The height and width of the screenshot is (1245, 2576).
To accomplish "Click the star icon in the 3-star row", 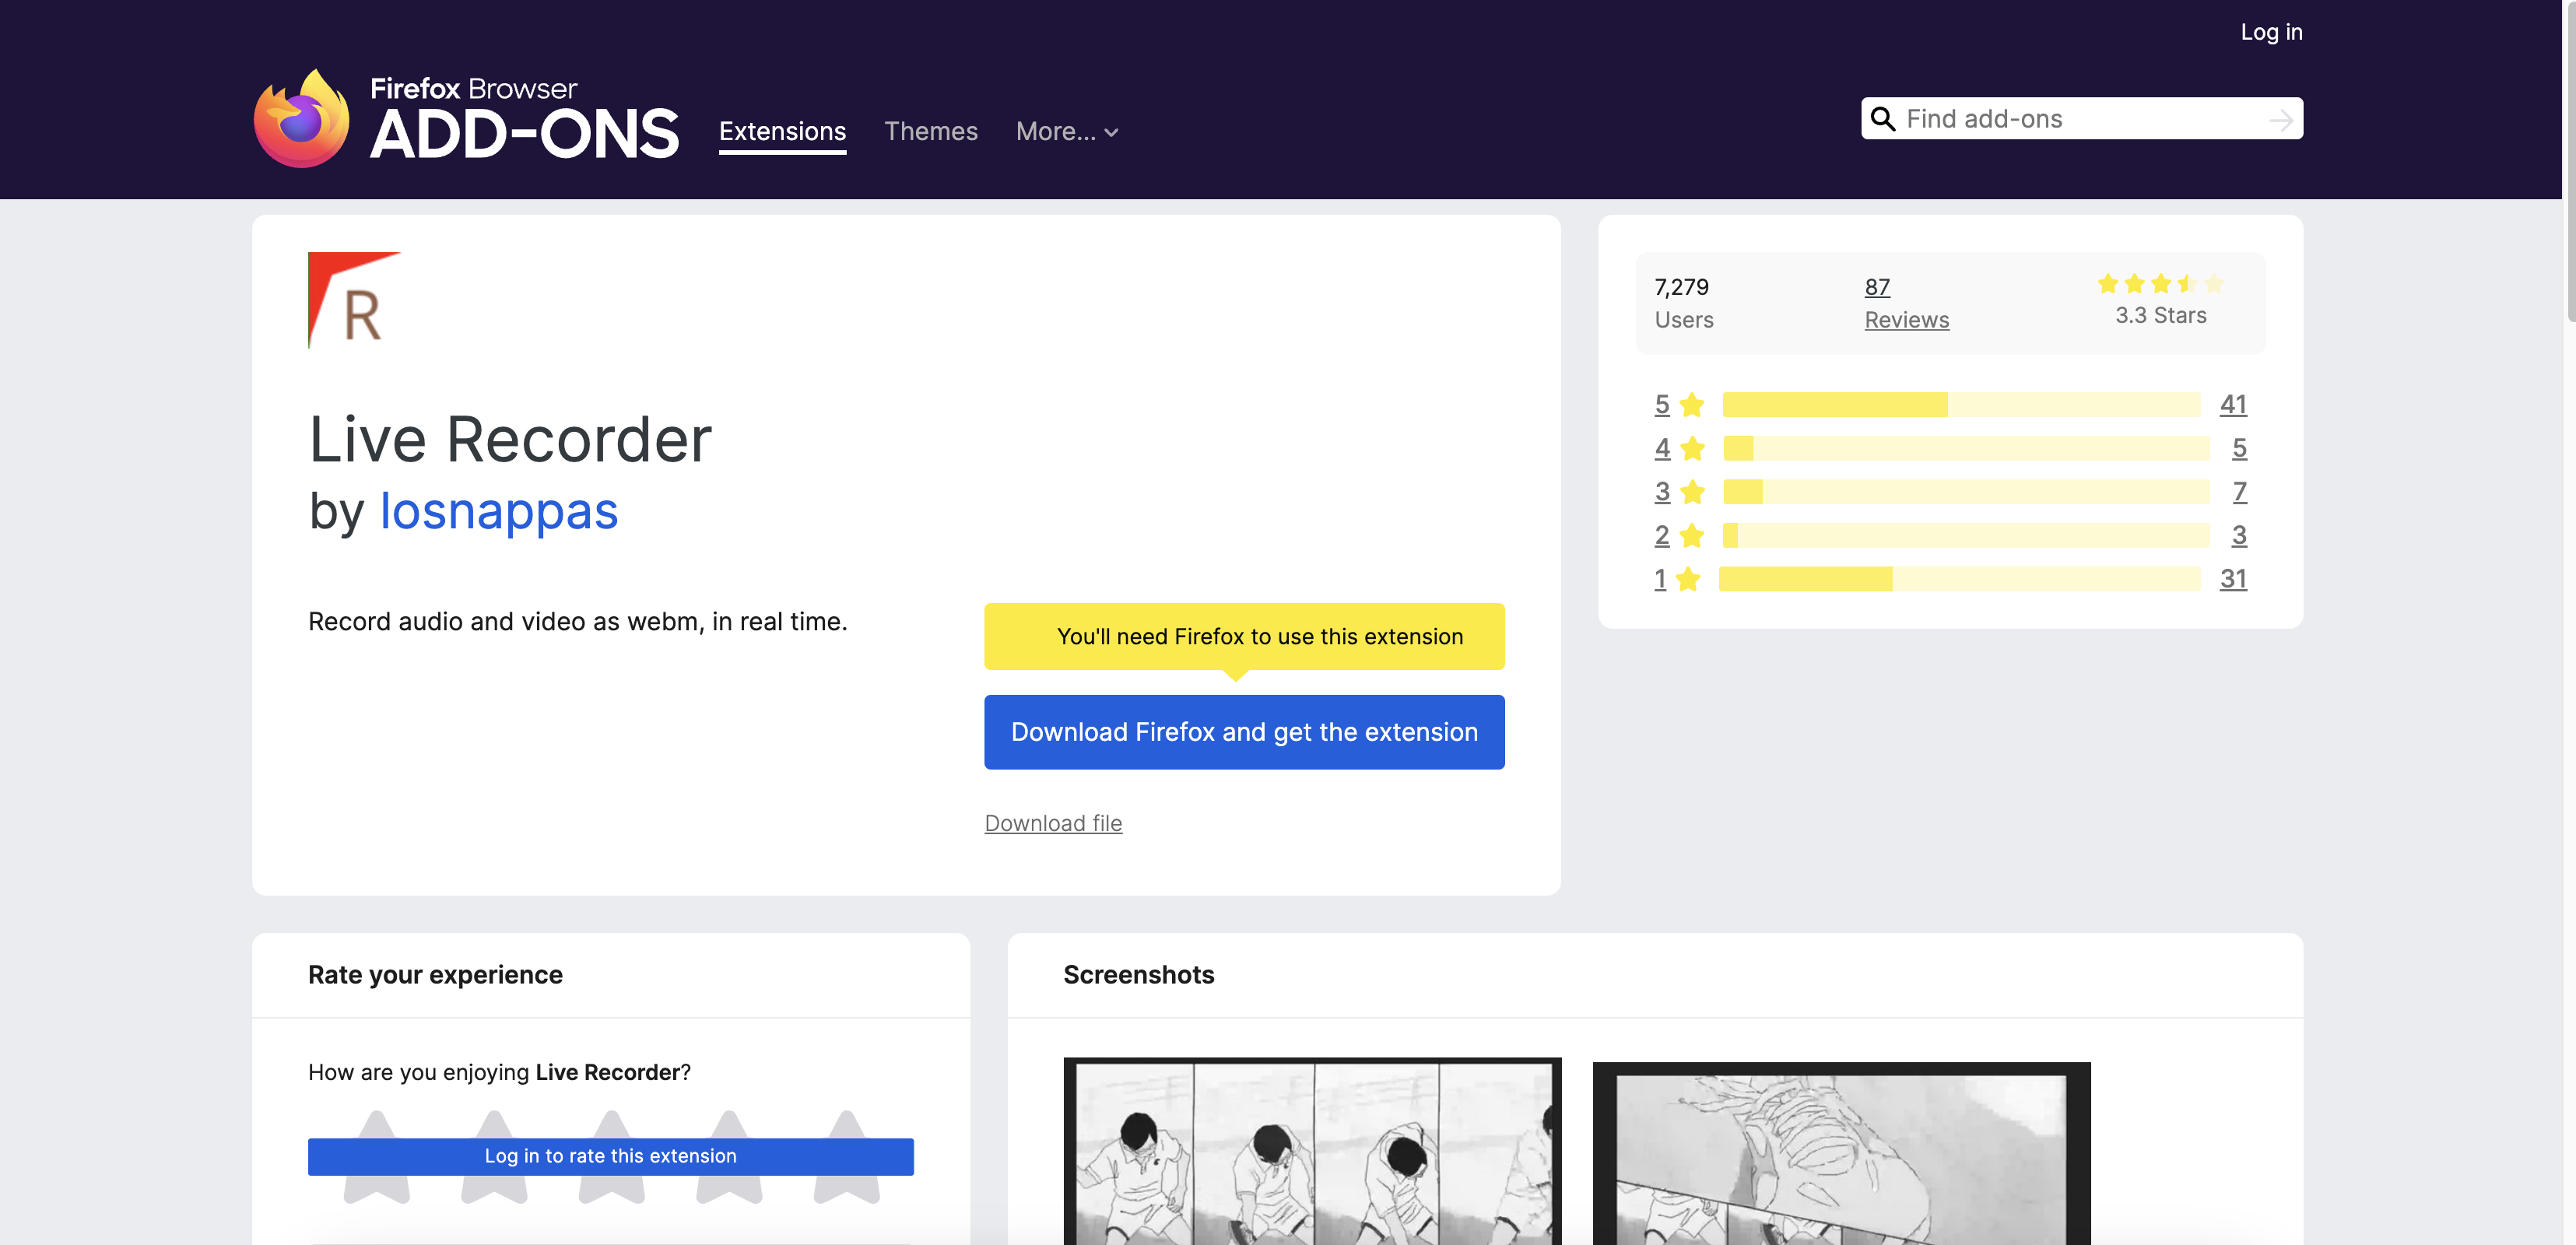I will pos(1692,492).
